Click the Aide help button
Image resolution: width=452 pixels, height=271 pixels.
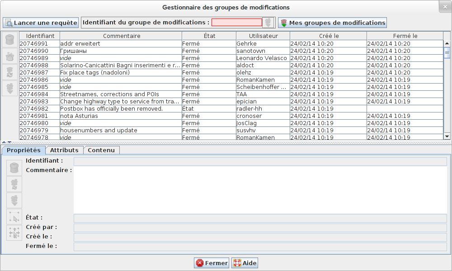tap(245, 263)
